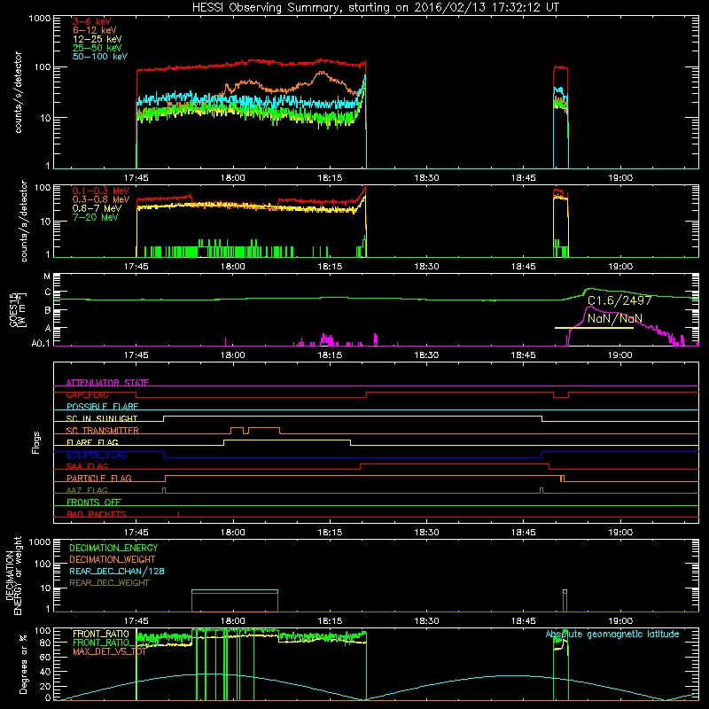Click the 'DECIMATION_WEIGHT' legend label

click(113, 559)
